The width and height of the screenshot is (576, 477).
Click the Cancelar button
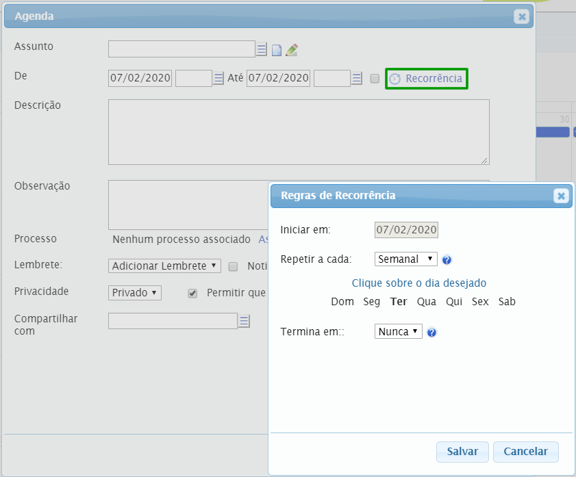[525, 452]
